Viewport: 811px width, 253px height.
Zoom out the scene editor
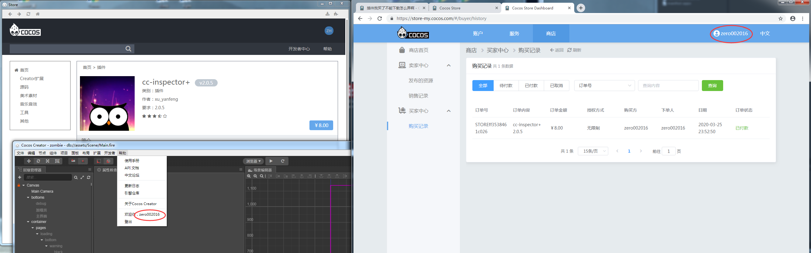click(x=255, y=176)
